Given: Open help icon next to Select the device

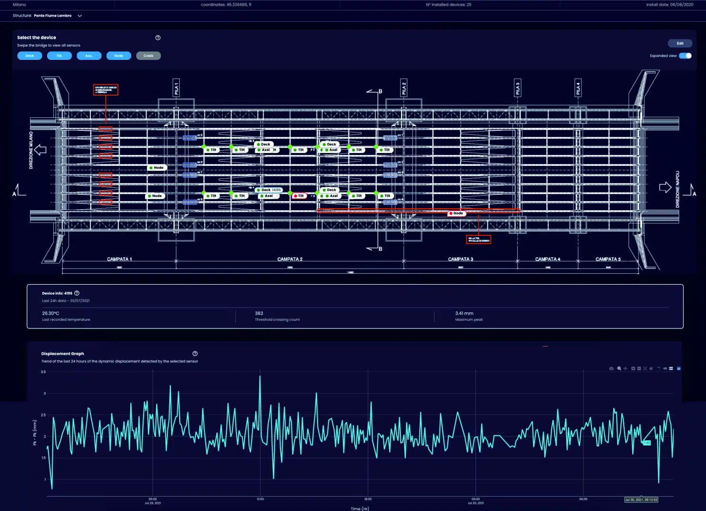Looking at the screenshot, I should pyautogui.click(x=158, y=38).
